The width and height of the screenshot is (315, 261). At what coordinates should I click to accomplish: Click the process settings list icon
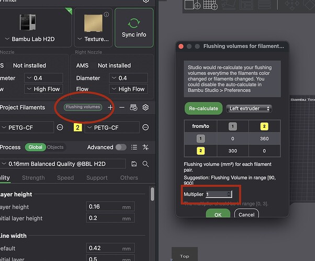[134, 147]
